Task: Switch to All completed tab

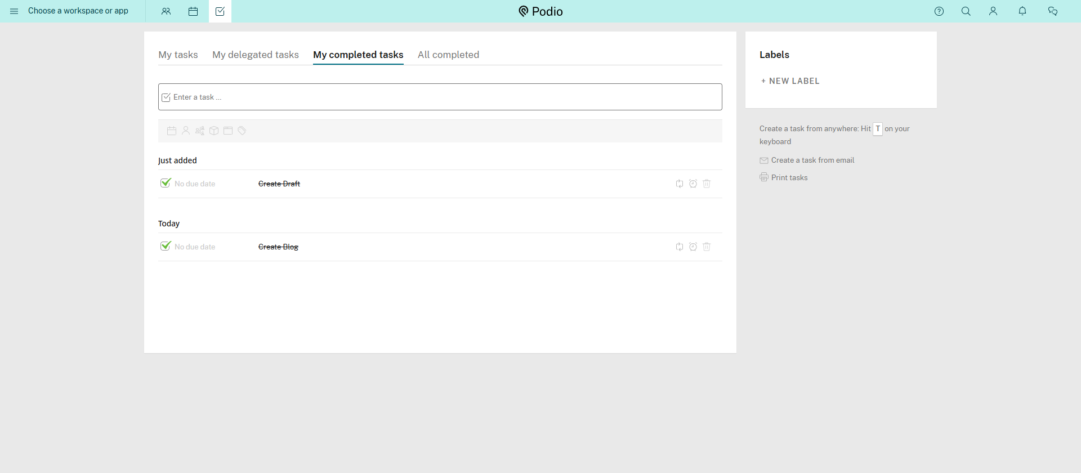Action: [x=448, y=55]
